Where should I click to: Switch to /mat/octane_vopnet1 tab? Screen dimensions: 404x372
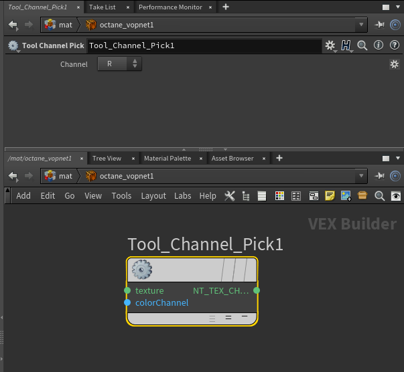click(x=40, y=159)
